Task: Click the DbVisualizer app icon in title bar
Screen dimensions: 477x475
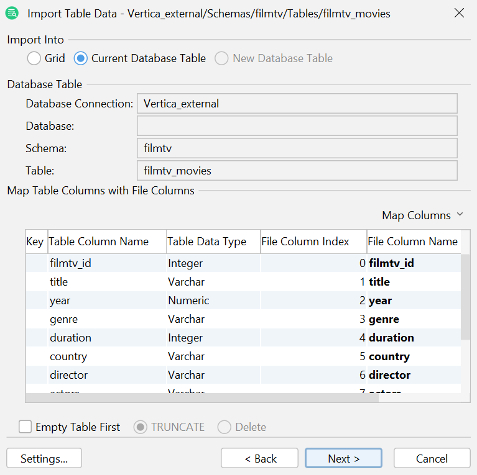Action: pos(12,14)
